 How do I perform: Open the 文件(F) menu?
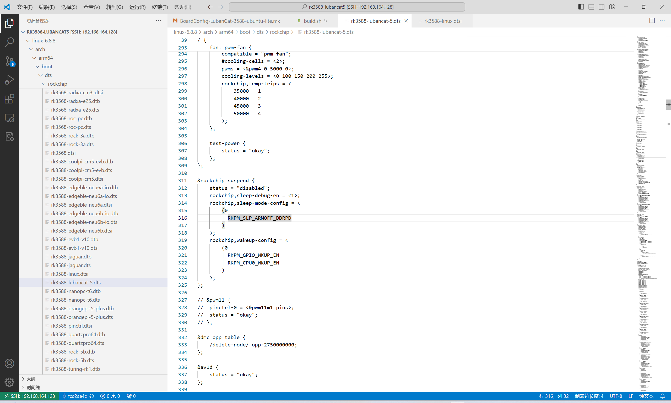pyautogui.click(x=25, y=7)
